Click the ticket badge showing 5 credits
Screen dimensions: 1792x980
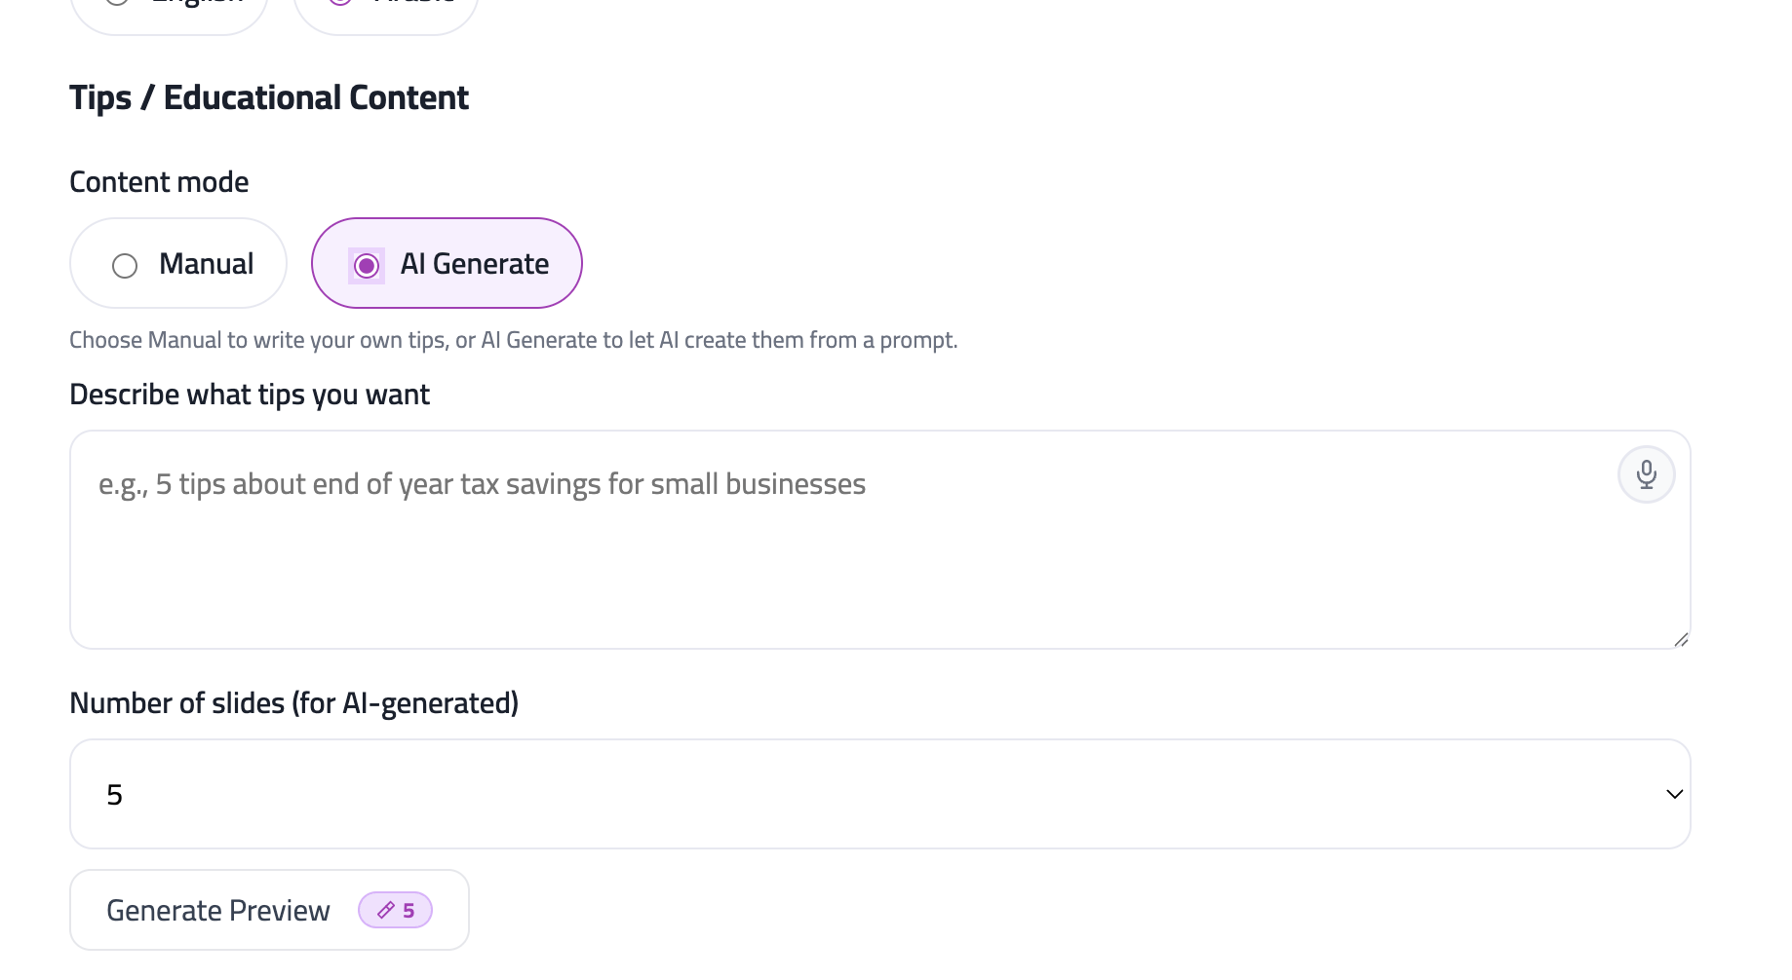click(394, 909)
